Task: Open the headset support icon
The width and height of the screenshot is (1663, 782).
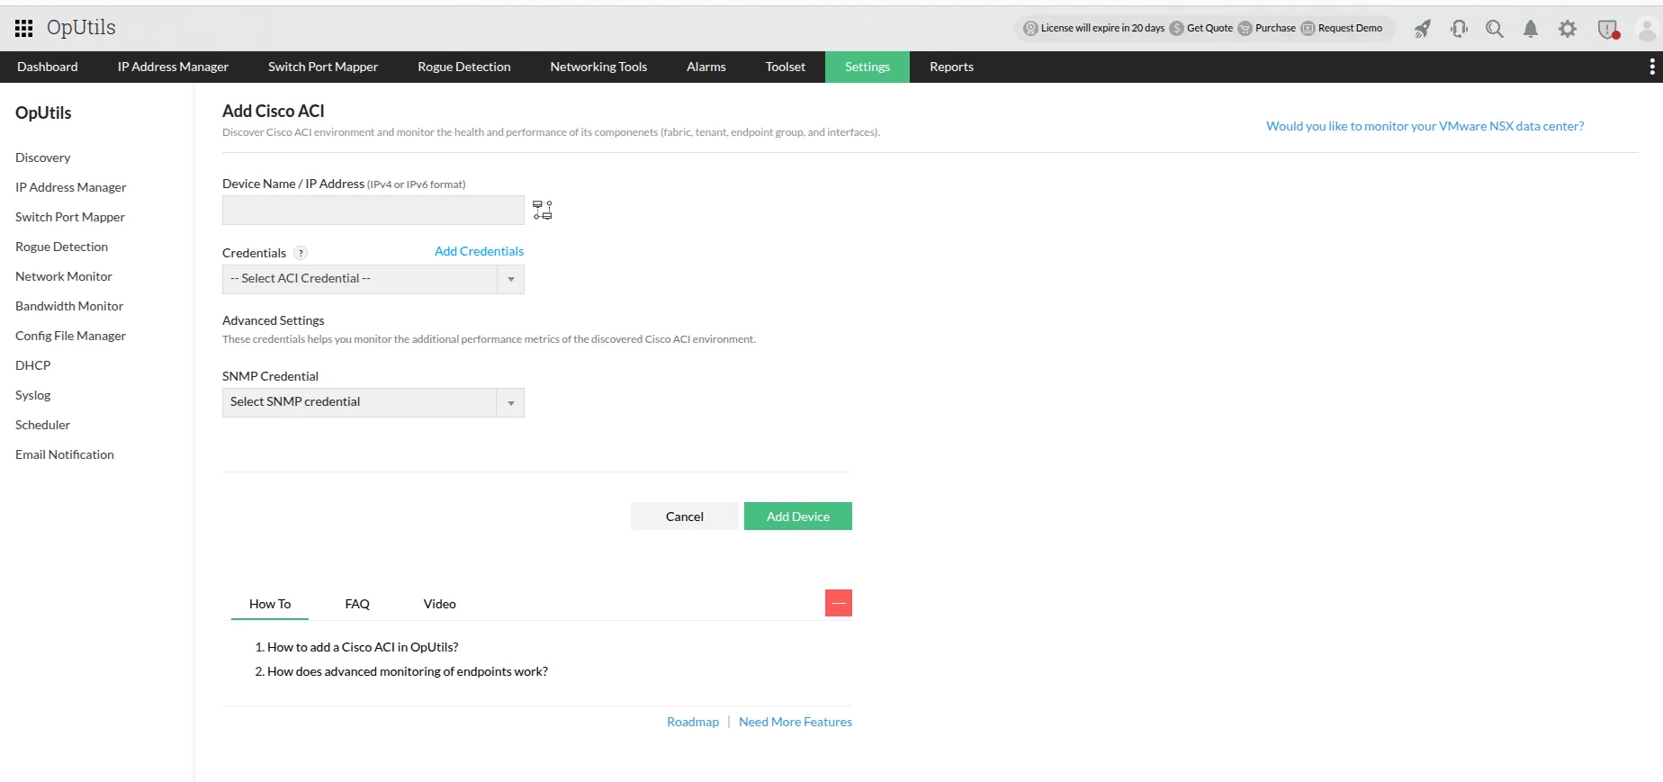Action: pyautogui.click(x=1459, y=29)
